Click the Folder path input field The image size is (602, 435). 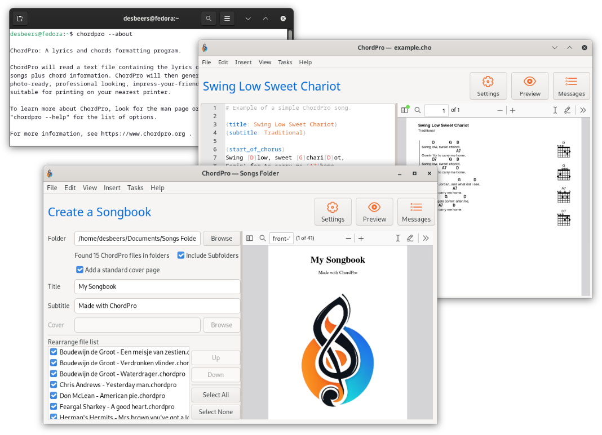138,239
